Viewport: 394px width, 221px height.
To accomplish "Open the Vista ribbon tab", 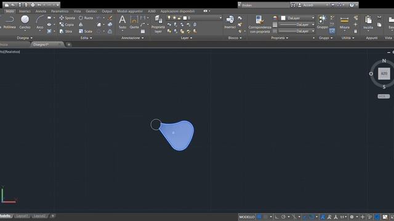I will click(77, 11).
